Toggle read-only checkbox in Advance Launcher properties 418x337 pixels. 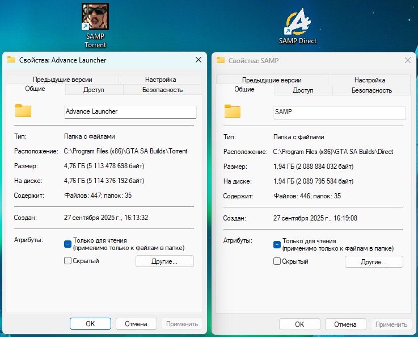[x=67, y=244]
